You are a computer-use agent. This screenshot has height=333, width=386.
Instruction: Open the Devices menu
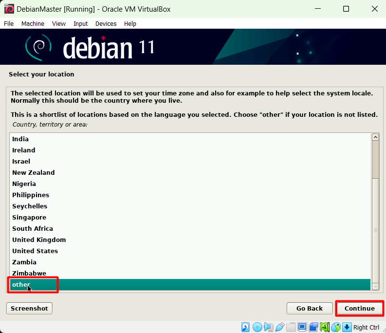[106, 24]
